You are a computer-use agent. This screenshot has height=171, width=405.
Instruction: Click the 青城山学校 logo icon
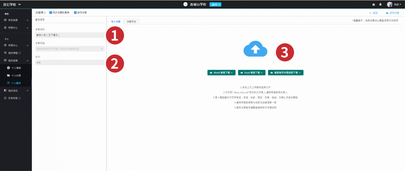coord(186,4)
